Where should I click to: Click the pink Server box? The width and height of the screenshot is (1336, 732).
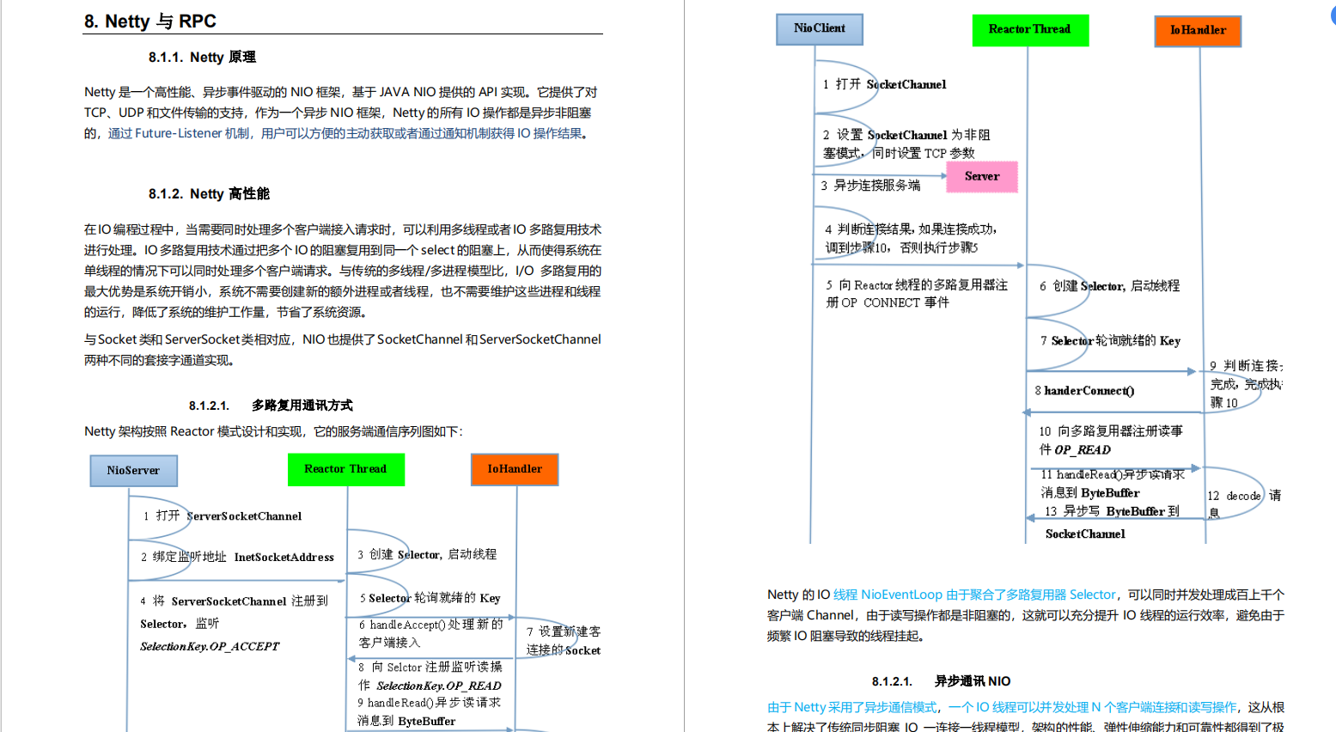(x=982, y=177)
